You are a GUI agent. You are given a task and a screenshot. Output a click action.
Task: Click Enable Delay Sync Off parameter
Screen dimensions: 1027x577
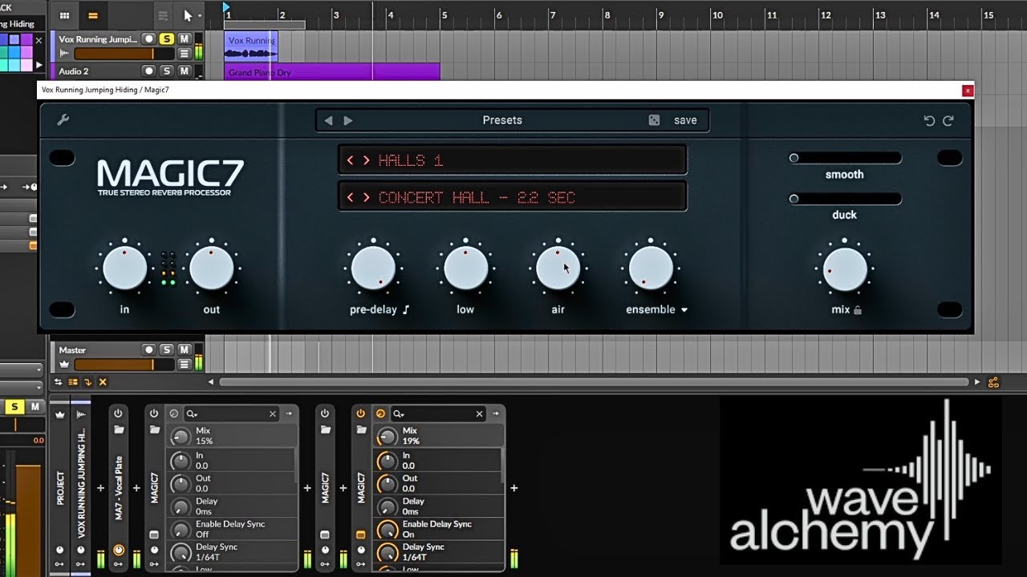pos(230,529)
